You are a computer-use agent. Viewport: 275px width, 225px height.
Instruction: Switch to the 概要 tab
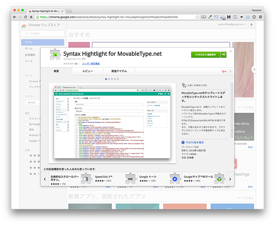click(56, 71)
